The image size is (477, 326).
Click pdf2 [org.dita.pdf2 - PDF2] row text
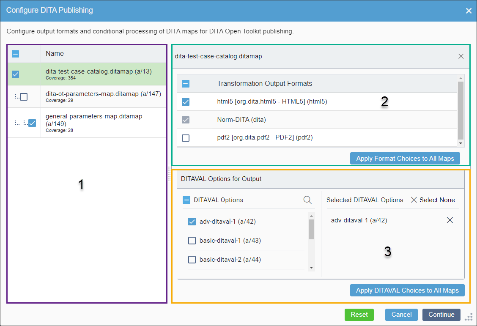tap(265, 137)
